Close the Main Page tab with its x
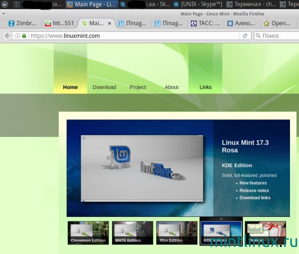Image resolution: width=299 pixels, height=254 pixels. pyautogui.click(x=110, y=23)
